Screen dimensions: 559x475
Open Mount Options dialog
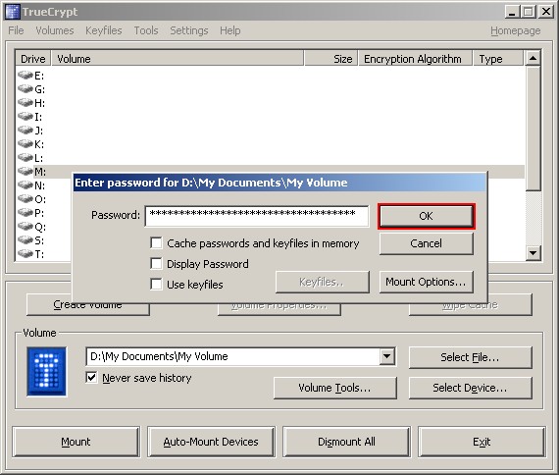[x=427, y=282]
